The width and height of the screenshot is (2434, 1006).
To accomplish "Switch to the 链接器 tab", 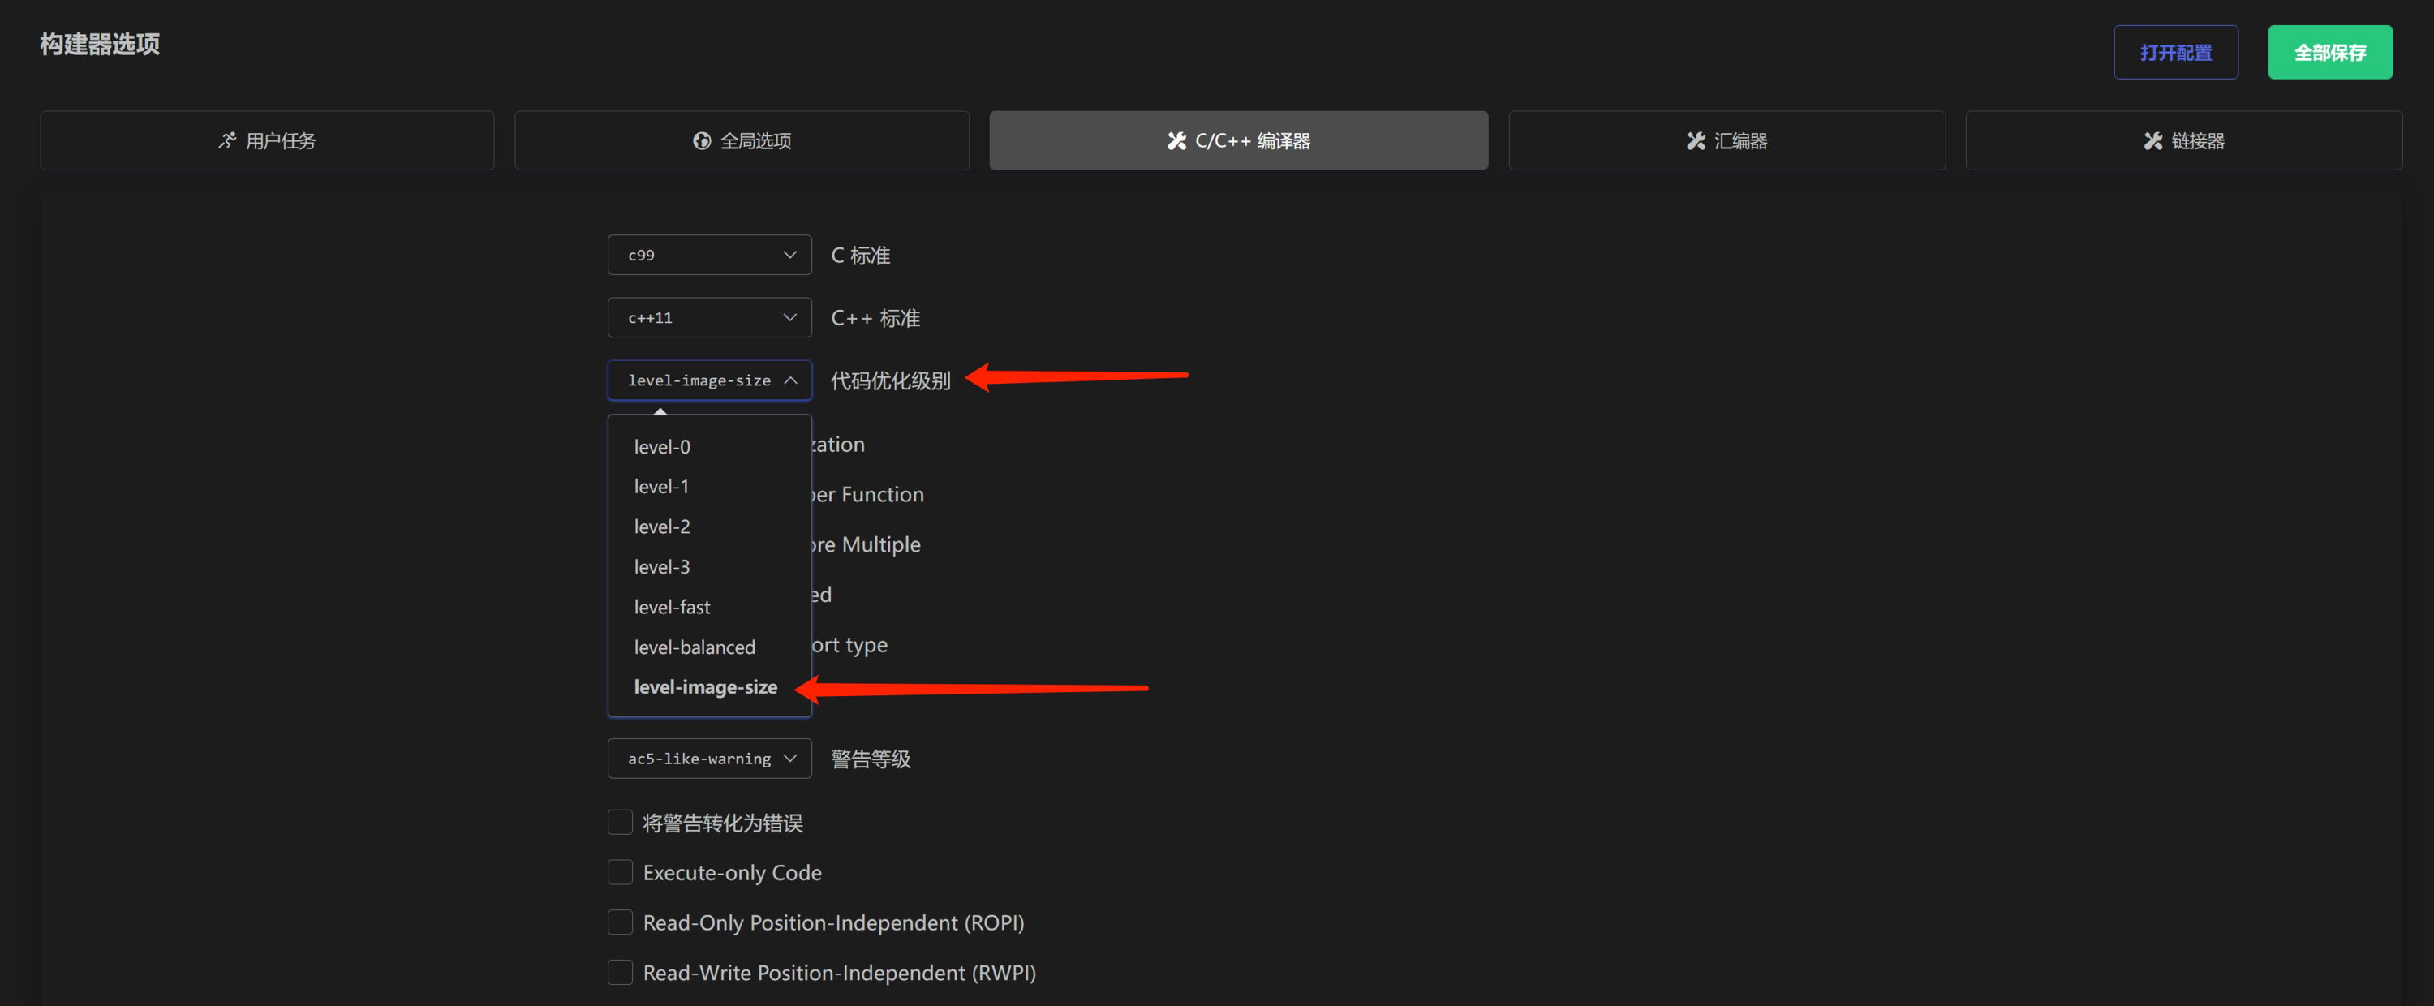I will [x=2183, y=140].
